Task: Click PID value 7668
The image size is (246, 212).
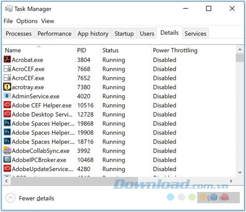Action: (x=84, y=69)
